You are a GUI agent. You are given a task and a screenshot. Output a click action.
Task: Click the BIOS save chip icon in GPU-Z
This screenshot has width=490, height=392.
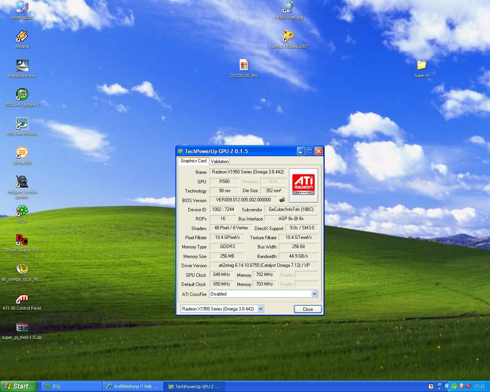click(282, 200)
